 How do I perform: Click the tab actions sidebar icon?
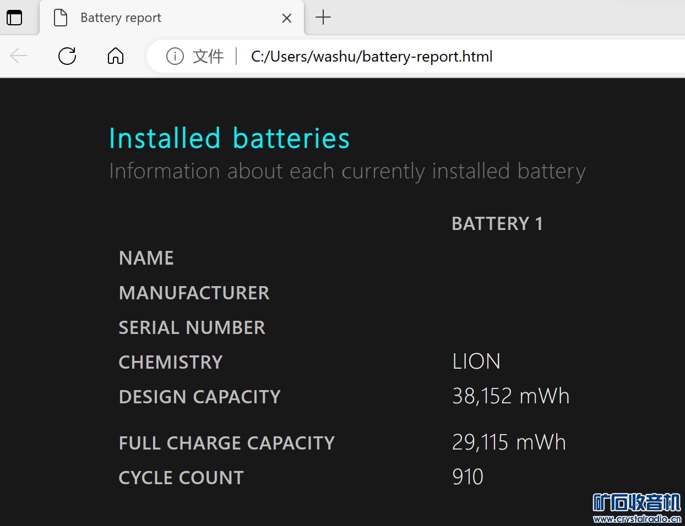14,18
